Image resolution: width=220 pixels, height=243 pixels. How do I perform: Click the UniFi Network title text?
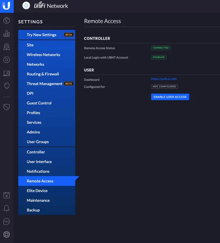coord(51,5)
